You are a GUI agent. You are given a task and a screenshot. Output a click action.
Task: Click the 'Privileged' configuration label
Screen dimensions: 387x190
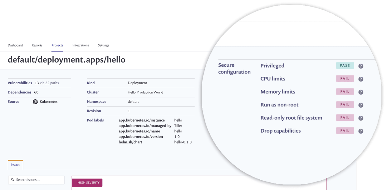(272, 66)
